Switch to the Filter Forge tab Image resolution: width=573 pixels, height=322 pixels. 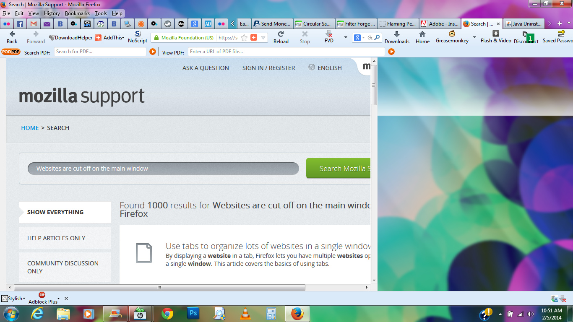pos(356,24)
